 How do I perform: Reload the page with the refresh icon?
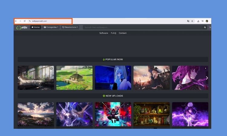[25, 21]
